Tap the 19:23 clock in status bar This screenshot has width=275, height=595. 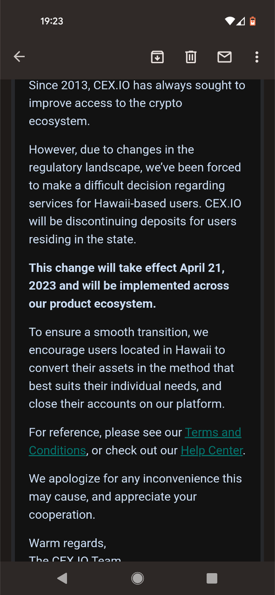[x=52, y=21]
